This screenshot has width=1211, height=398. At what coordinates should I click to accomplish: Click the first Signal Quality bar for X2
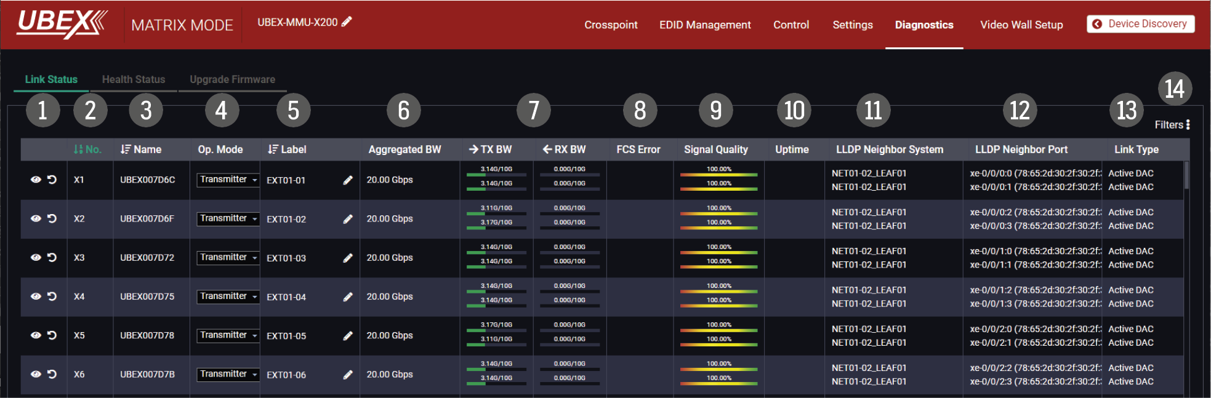pyautogui.click(x=718, y=214)
